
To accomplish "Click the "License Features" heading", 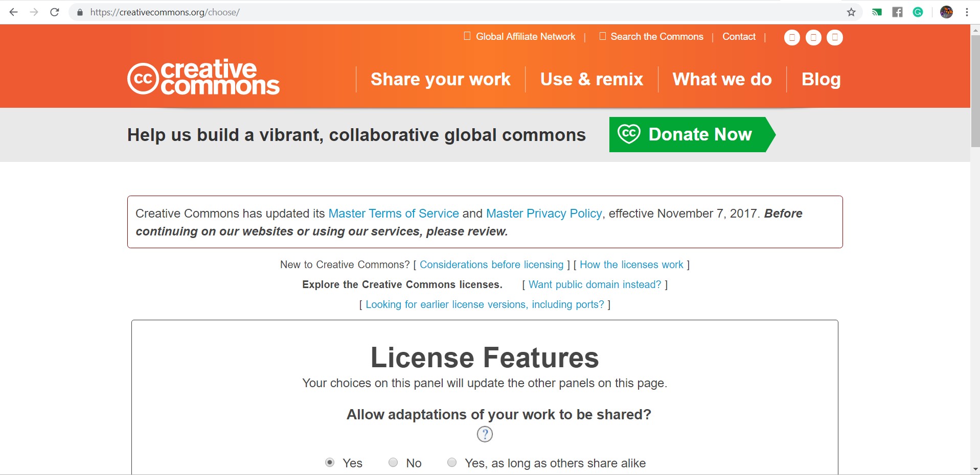I will coord(485,357).
